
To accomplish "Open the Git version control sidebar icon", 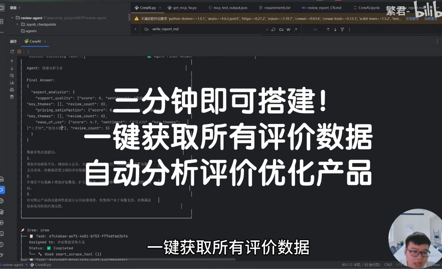I will [2, 255].
